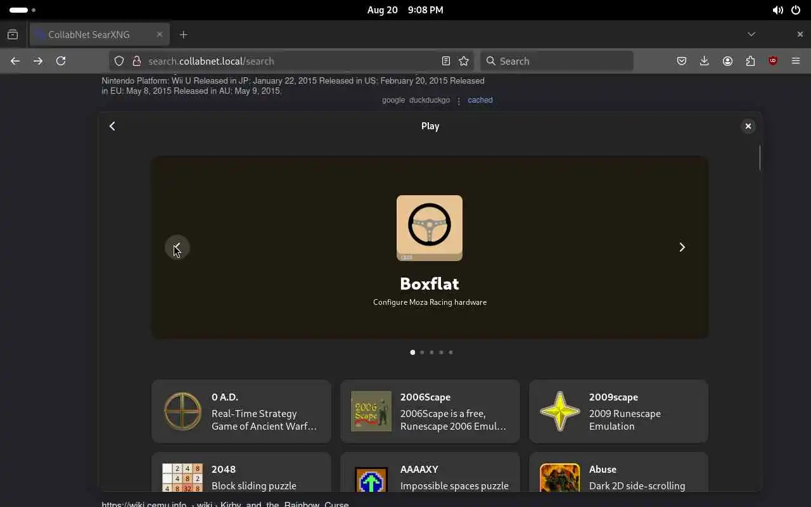Go back from the Play category page
The image size is (811, 507).
(x=112, y=126)
